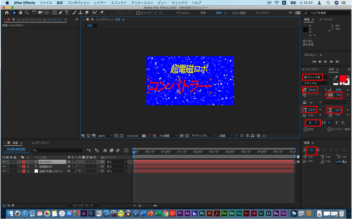Select the 学習 workspace
The height and width of the screenshot is (219, 352).
coord(203,13)
